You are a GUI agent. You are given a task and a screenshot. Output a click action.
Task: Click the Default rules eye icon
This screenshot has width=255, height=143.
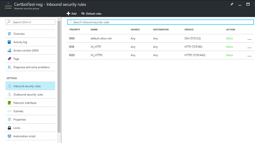pyautogui.click(x=83, y=13)
